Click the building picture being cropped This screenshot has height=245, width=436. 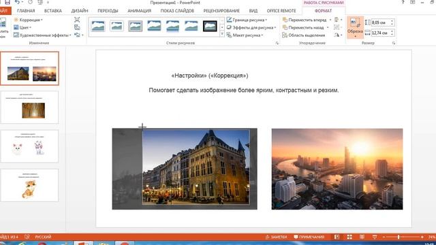pos(196,167)
